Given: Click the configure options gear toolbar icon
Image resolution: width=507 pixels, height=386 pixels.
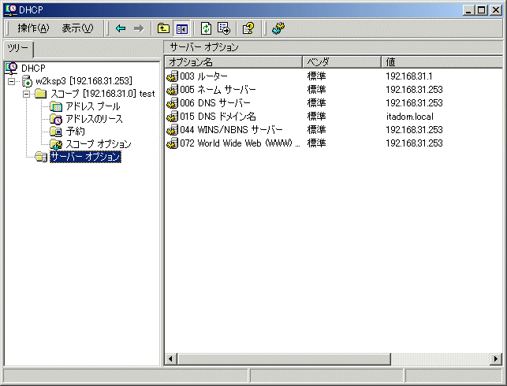Looking at the screenshot, I should (278, 28).
